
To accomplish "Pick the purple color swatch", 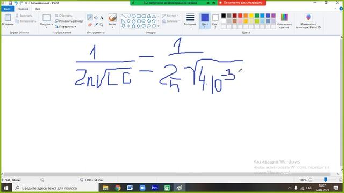I will click(x=274, y=16).
